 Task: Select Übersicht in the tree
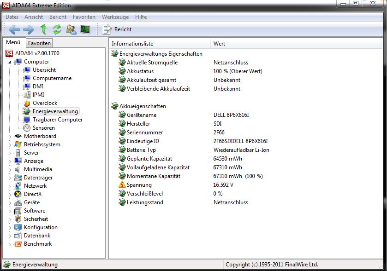[x=44, y=70]
